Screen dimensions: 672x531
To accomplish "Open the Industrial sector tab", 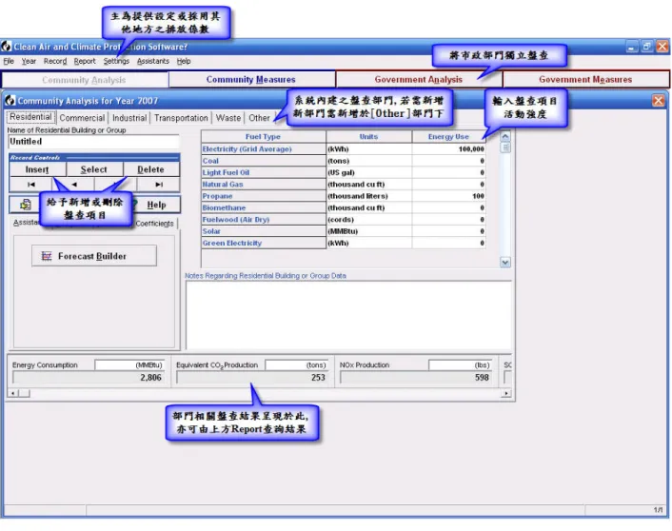I will coord(129,118).
